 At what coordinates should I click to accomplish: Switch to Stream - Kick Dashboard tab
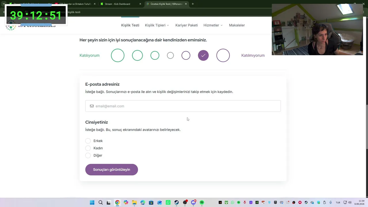(x=121, y=4)
